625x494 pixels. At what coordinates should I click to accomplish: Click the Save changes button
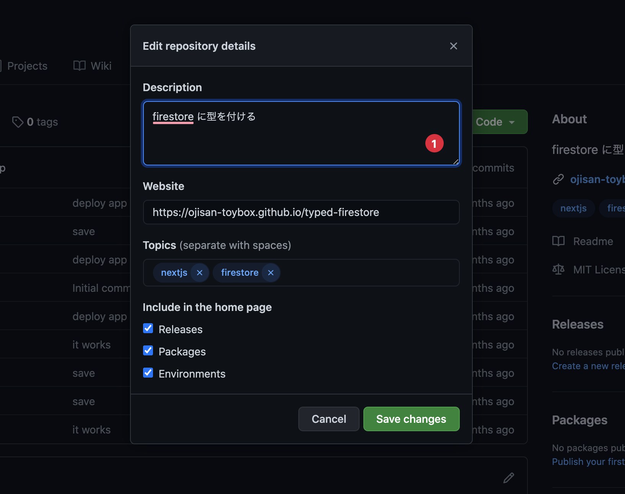click(411, 419)
